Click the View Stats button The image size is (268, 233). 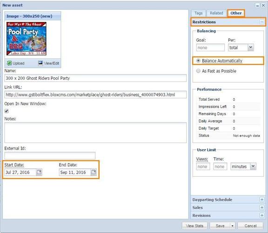click(194, 226)
